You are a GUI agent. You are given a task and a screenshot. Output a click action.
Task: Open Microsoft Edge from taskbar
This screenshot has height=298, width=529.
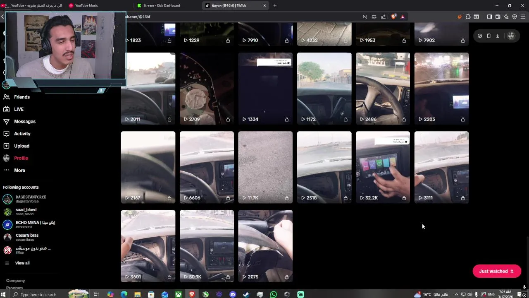coord(124,294)
